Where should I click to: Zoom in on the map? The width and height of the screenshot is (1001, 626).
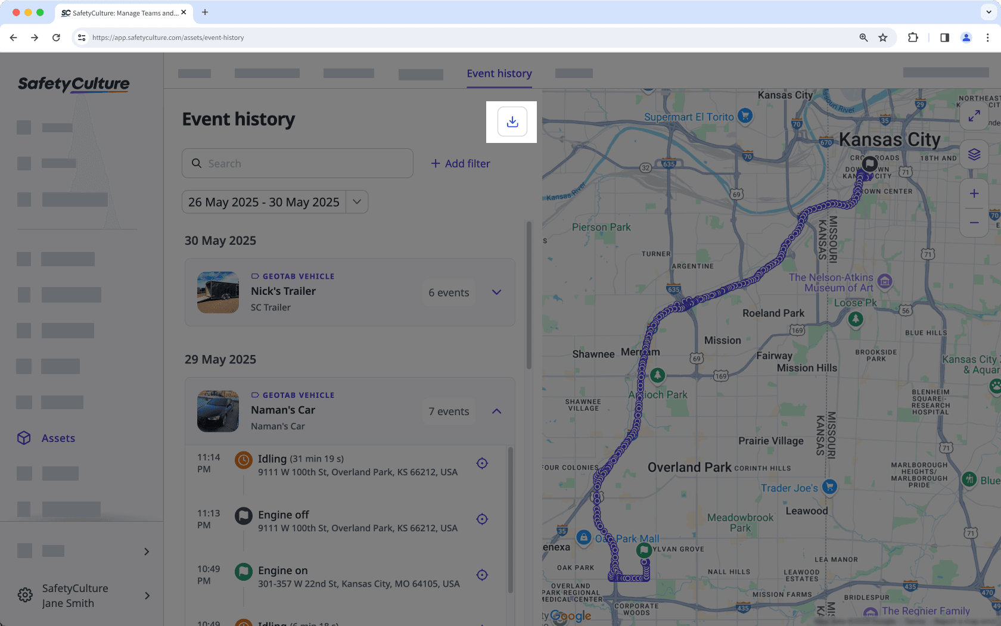(x=974, y=193)
